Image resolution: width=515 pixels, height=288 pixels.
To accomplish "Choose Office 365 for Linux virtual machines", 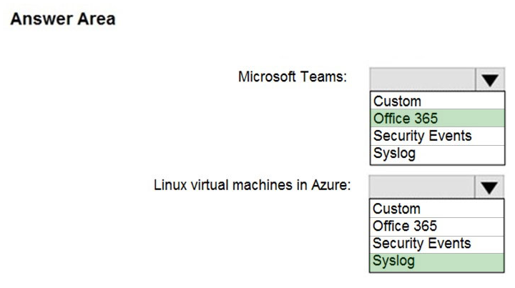I will (x=406, y=226).
